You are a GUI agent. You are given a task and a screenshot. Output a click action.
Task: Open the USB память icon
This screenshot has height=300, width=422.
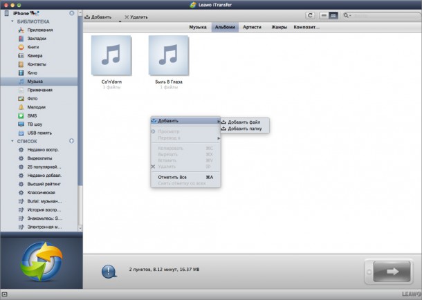(x=21, y=133)
